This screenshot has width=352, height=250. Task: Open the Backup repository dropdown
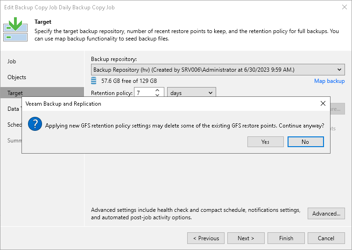pos(218,70)
